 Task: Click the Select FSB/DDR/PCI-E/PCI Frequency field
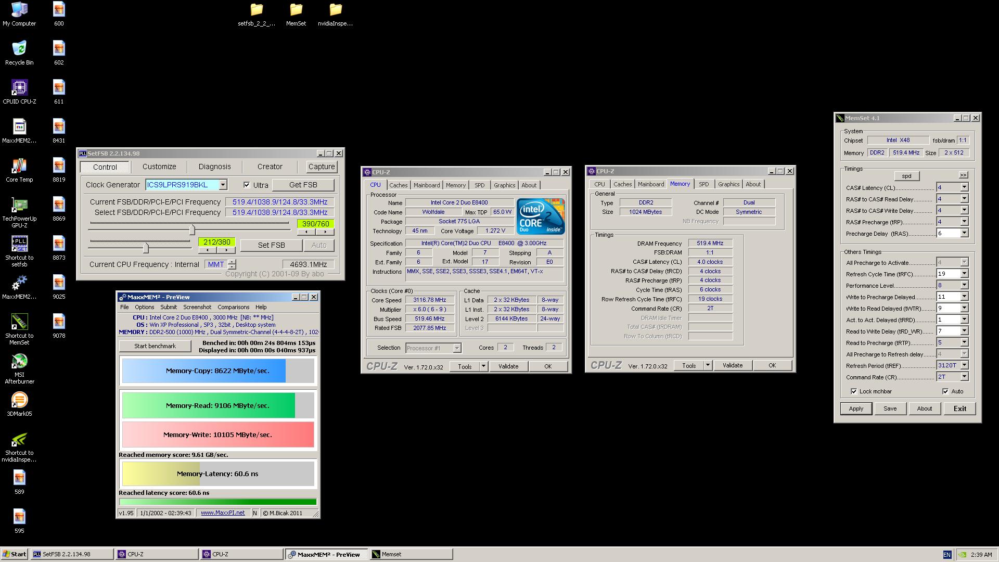pyautogui.click(x=279, y=212)
